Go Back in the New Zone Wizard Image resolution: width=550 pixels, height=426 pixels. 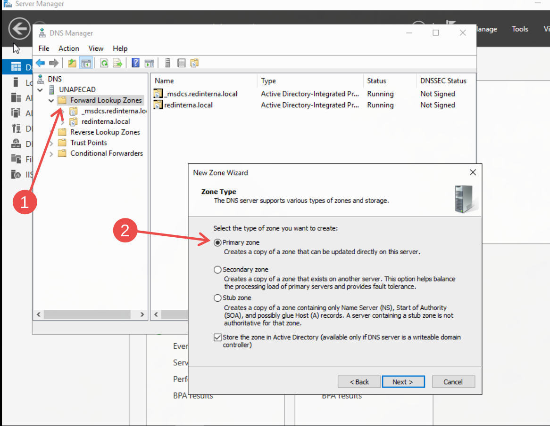pos(359,382)
